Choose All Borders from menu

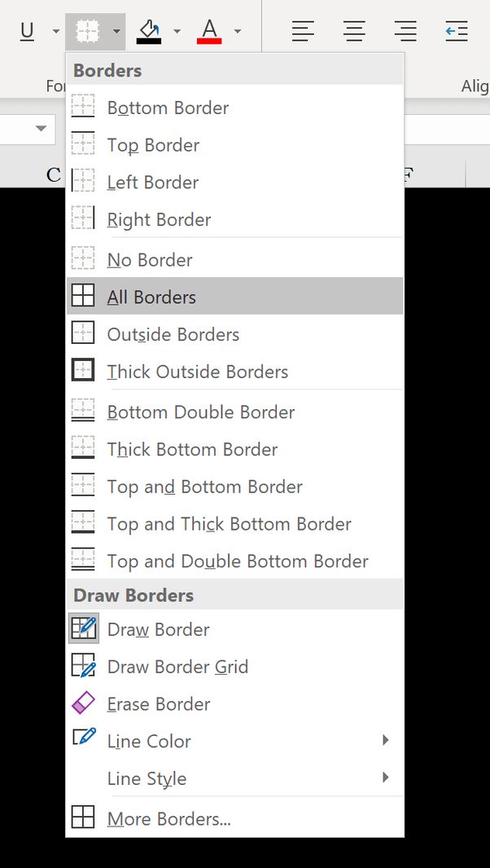coord(235,297)
